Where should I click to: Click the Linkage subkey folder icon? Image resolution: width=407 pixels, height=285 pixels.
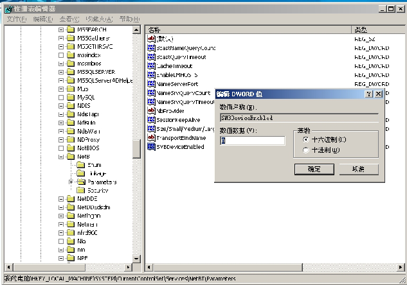(x=81, y=173)
